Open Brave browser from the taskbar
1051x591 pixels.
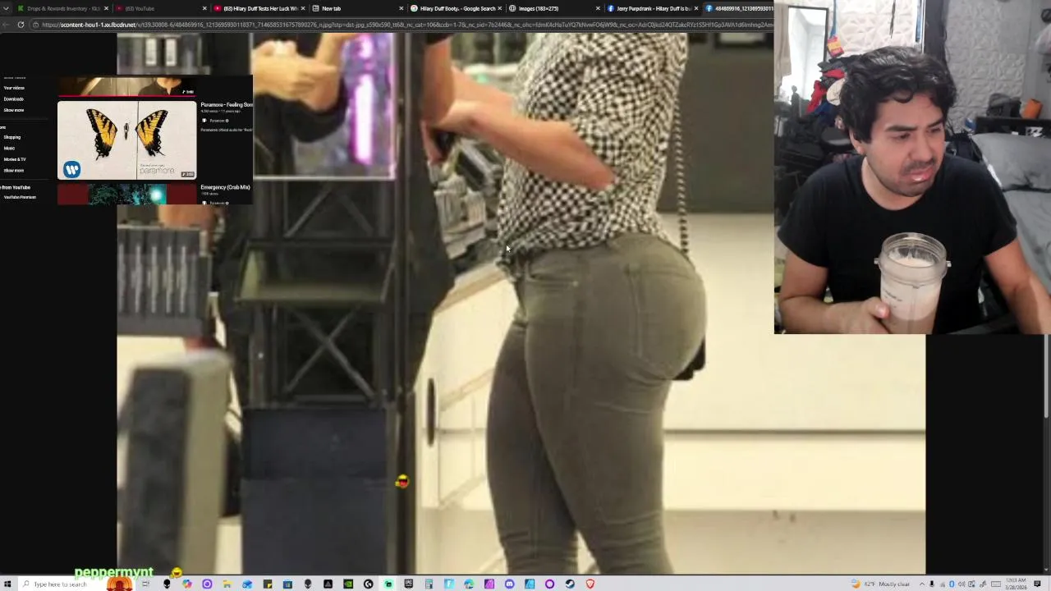click(590, 584)
